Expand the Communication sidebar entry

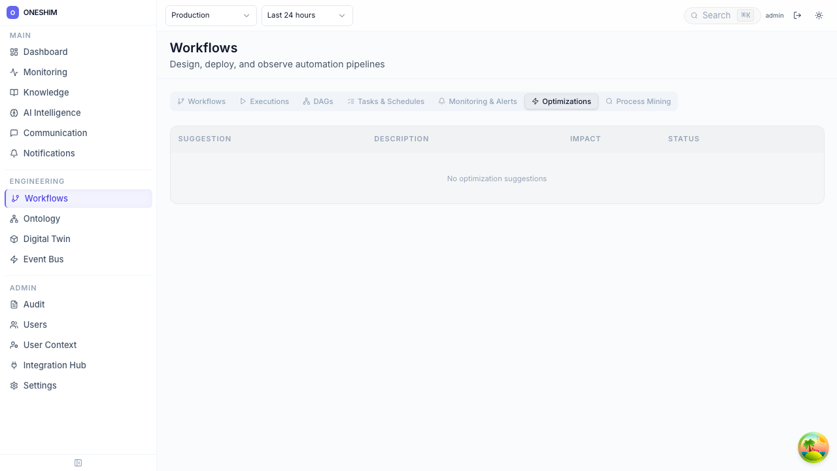(55, 133)
